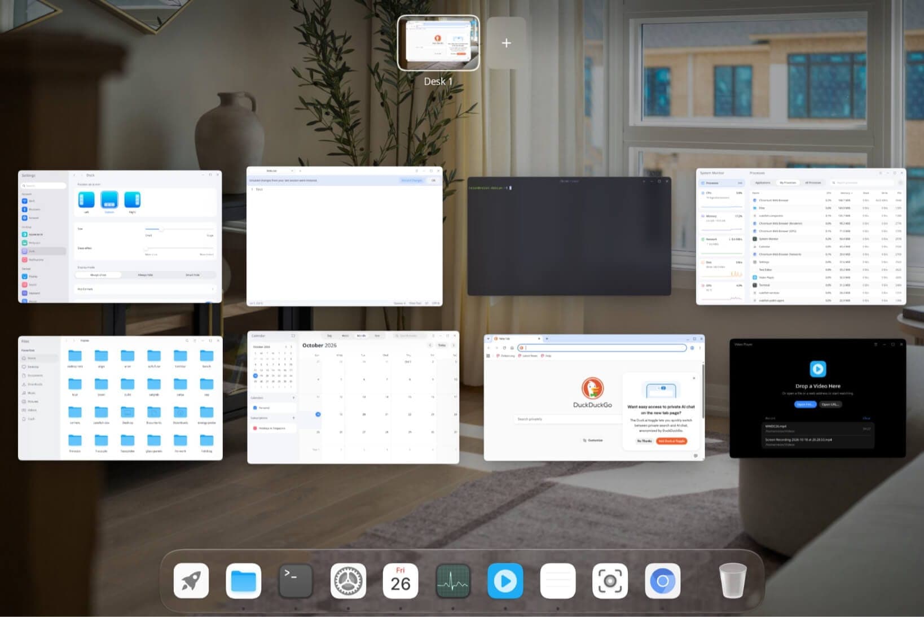
Task: Open the Files folder icon in dock
Action: coord(244,581)
